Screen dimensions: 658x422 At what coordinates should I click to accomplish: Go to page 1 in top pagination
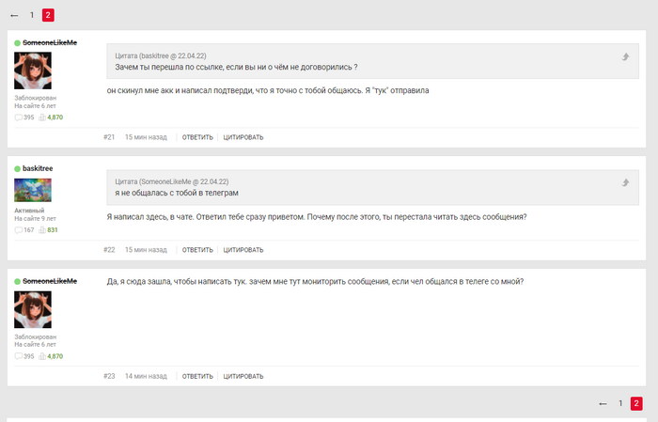point(32,15)
